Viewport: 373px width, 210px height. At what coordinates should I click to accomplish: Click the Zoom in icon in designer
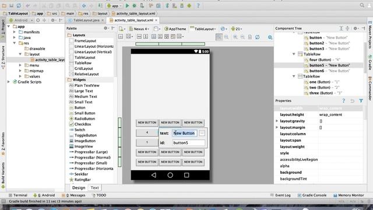(235, 37)
